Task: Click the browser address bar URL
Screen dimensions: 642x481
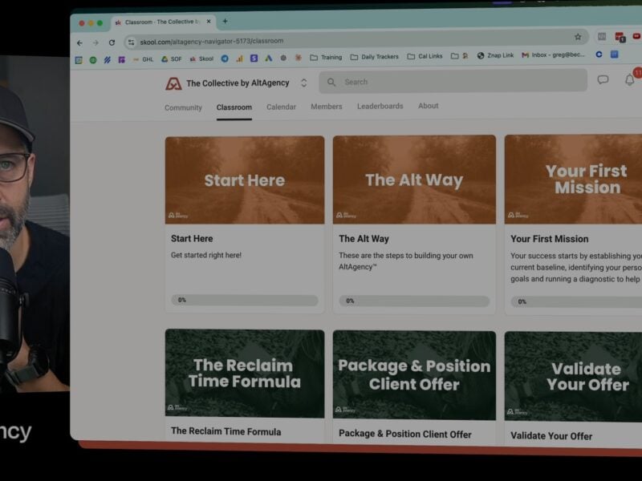Action: [212, 42]
